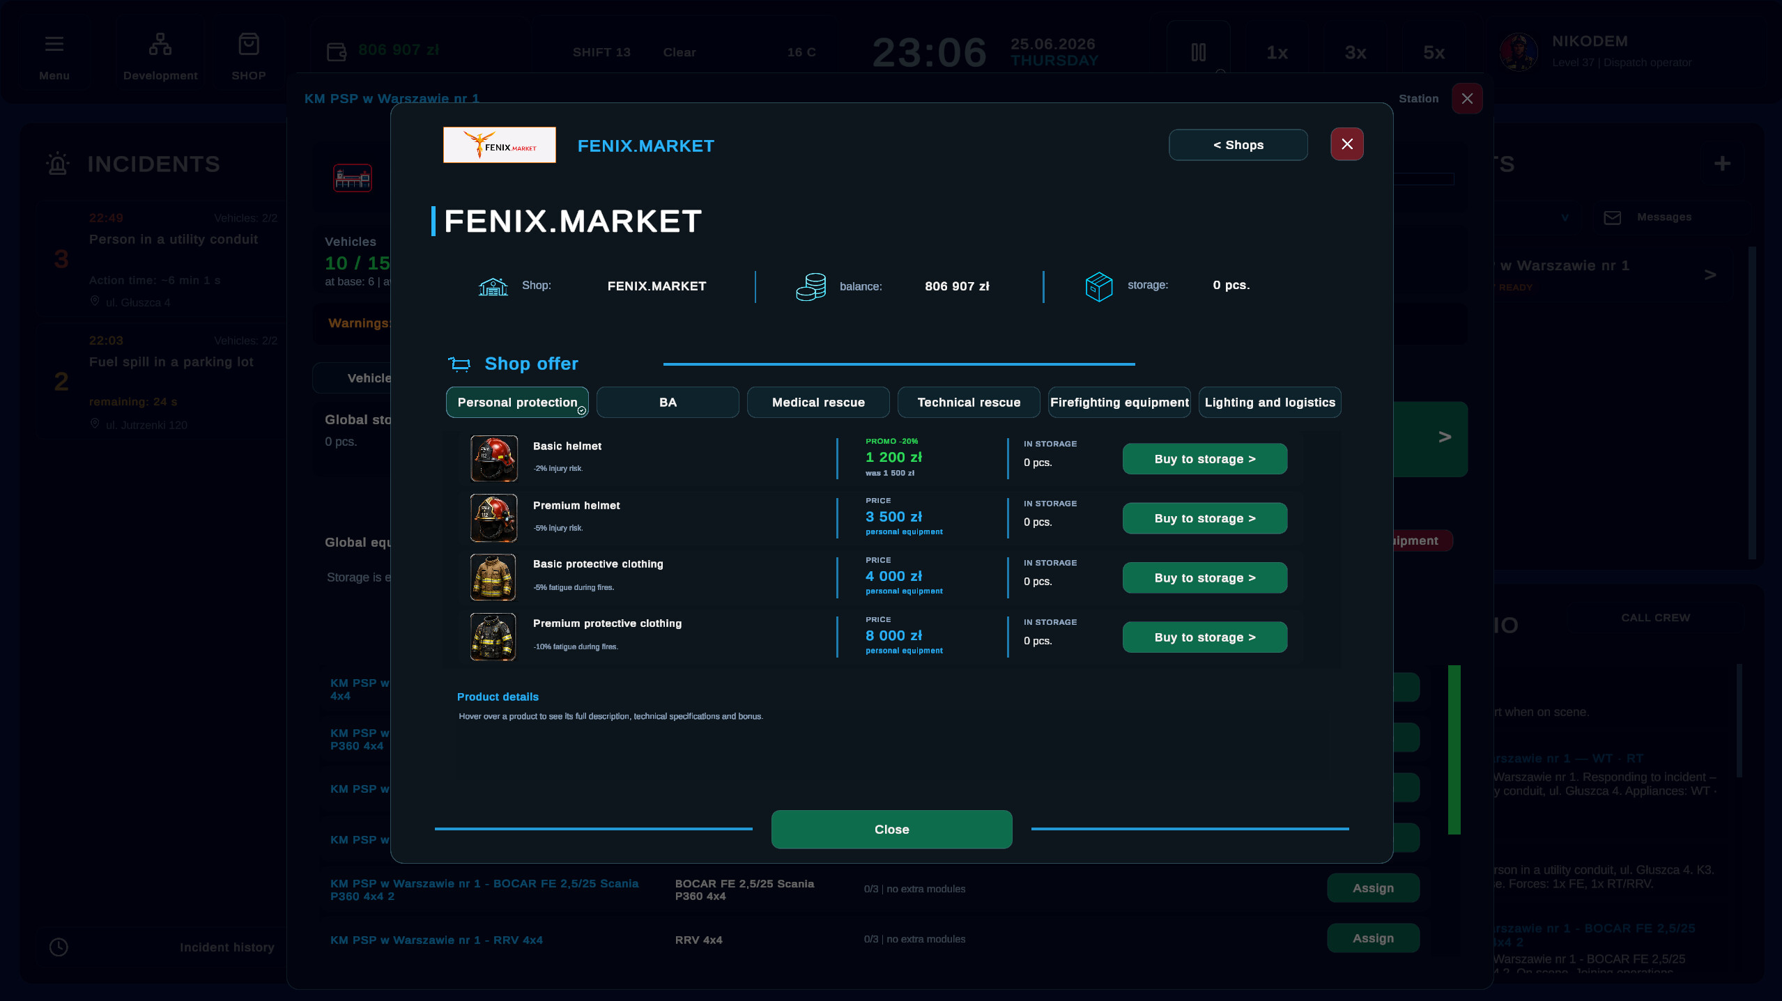
Task: Buy Basic helmet to storage
Action: tap(1204, 458)
